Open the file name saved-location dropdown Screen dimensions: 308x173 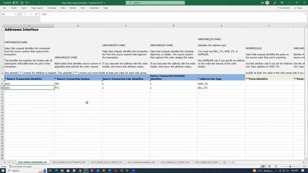click(104, 3)
